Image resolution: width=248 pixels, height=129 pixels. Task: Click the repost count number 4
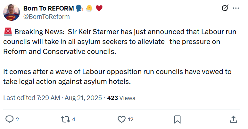tap(74, 120)
